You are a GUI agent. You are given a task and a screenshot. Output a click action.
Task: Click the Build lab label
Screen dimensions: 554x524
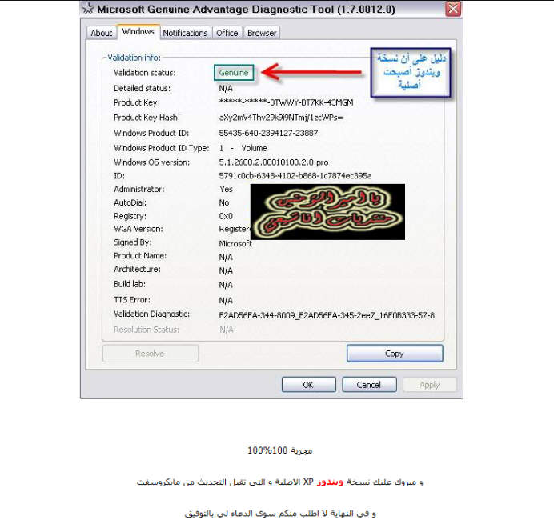click(x=130, y=284)
